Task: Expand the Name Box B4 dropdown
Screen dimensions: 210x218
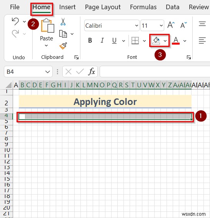Action: click(48, 72)
